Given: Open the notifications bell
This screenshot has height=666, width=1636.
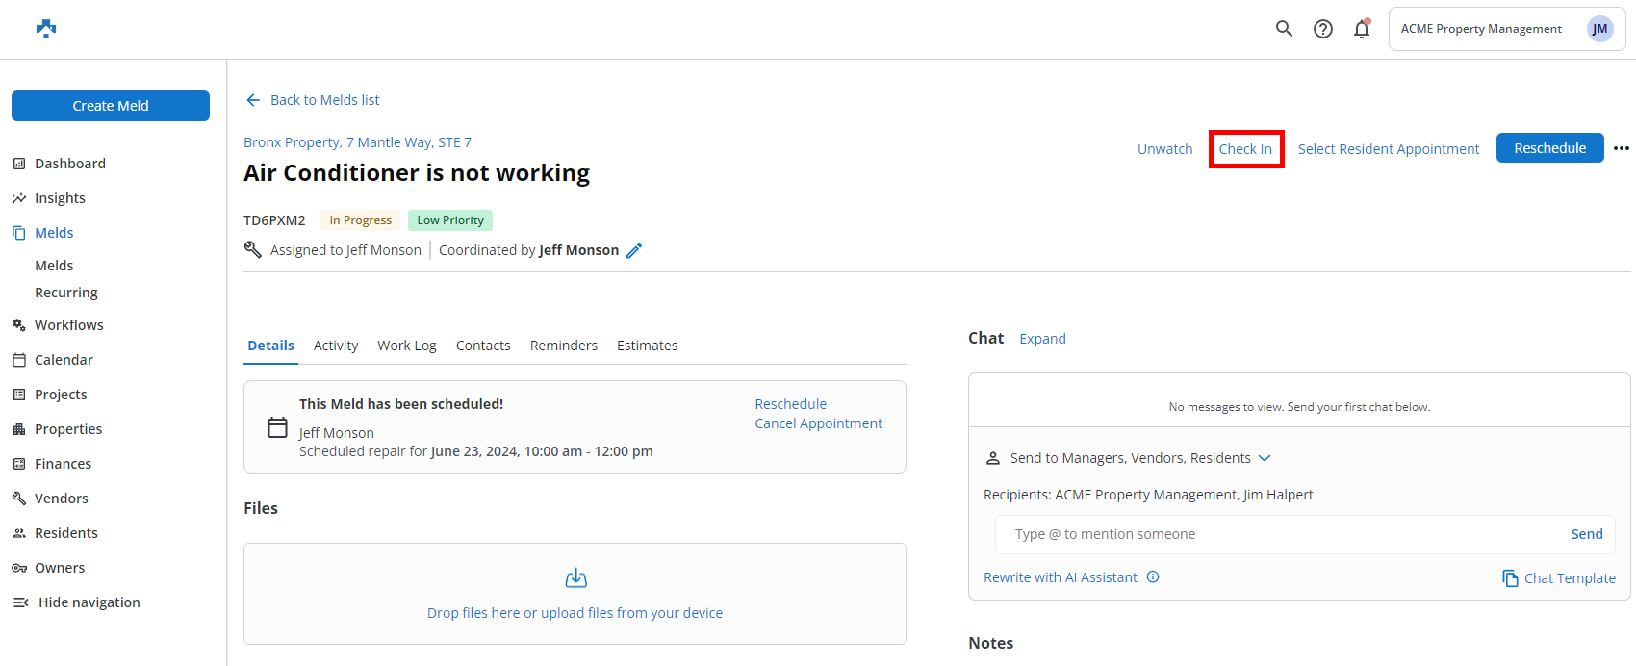Looking at the screenshot, I should tap(1361, 29).
